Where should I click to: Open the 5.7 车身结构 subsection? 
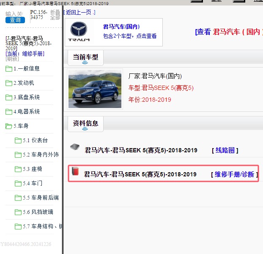42,227
